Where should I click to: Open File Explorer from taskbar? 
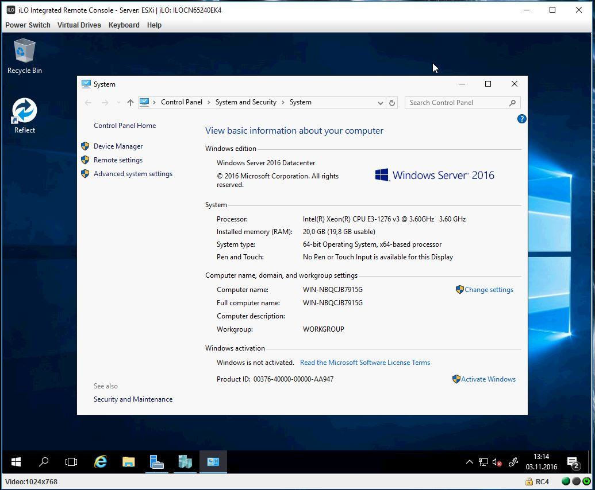coord(128,462)
